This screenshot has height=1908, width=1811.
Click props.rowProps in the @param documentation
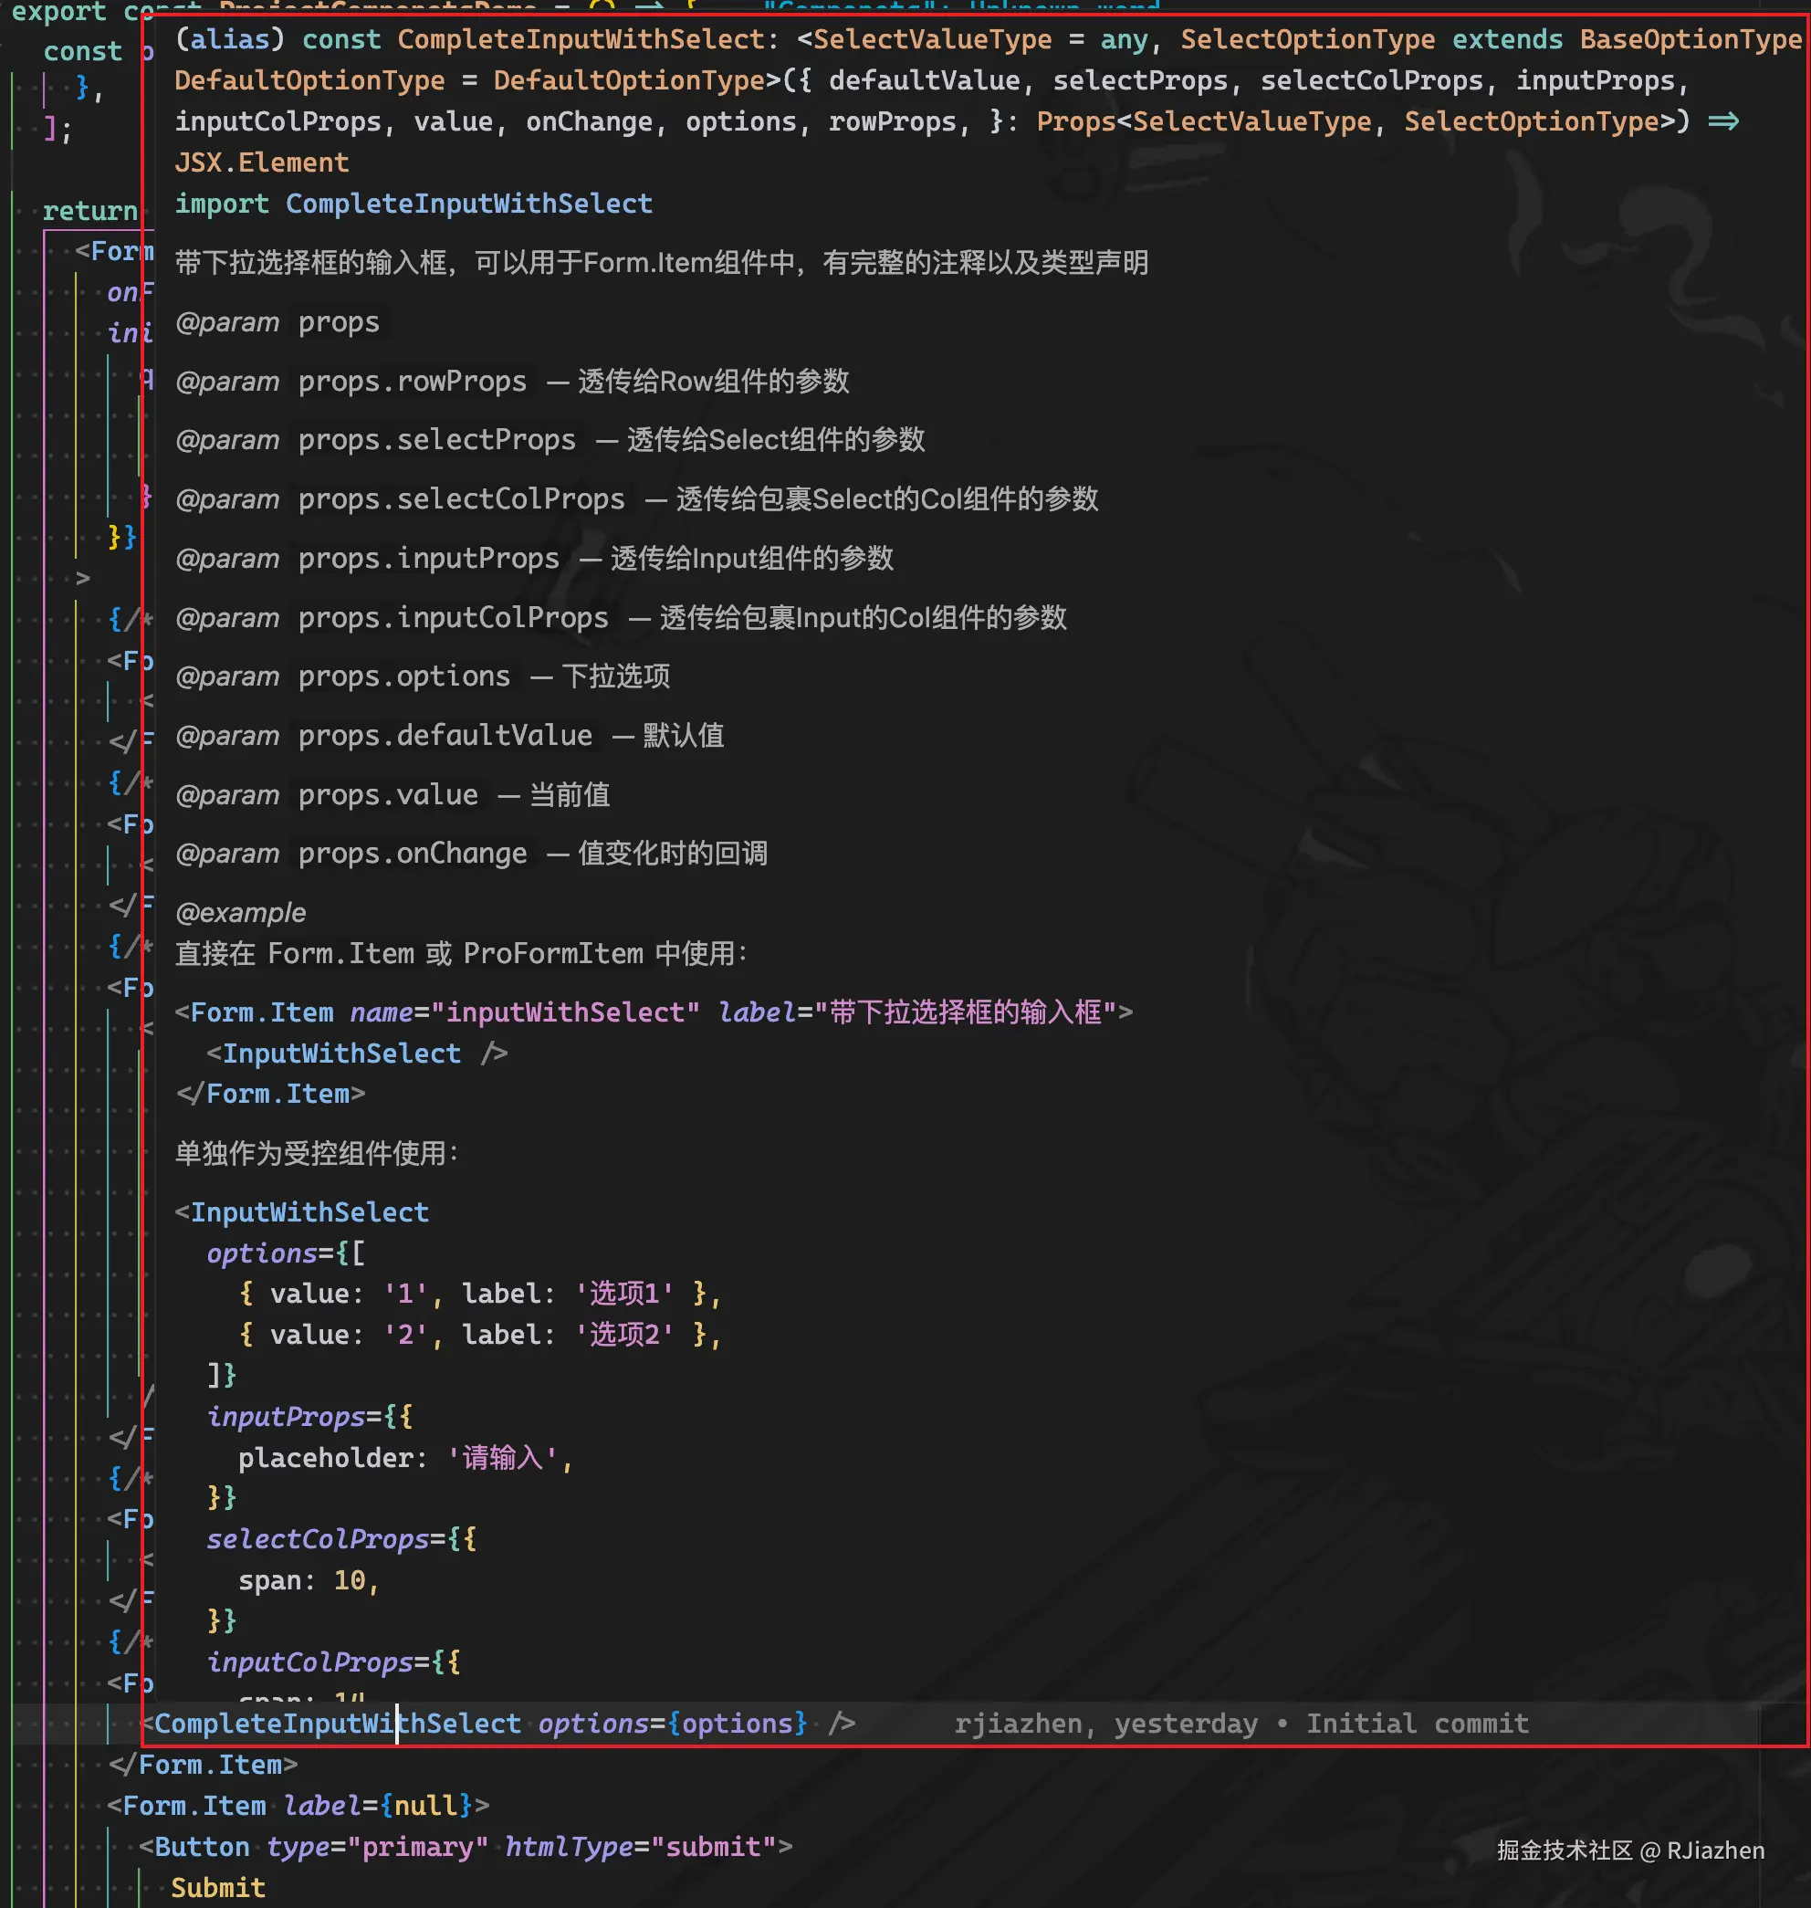coord(413,381)
